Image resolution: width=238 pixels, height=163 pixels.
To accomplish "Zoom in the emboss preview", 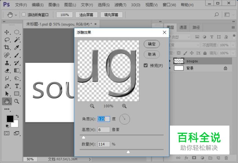I will click(x=124, y=106).
